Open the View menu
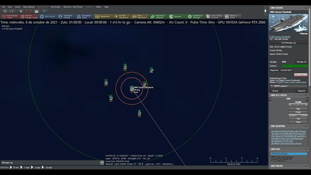The height and width of the screenshot is (175, 311). [x=10, y=7]
